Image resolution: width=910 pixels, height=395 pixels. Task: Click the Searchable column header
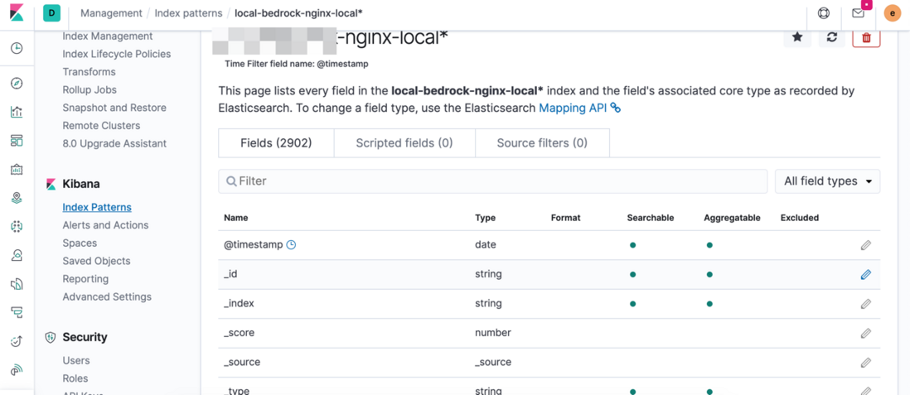(x=651, y=218)
